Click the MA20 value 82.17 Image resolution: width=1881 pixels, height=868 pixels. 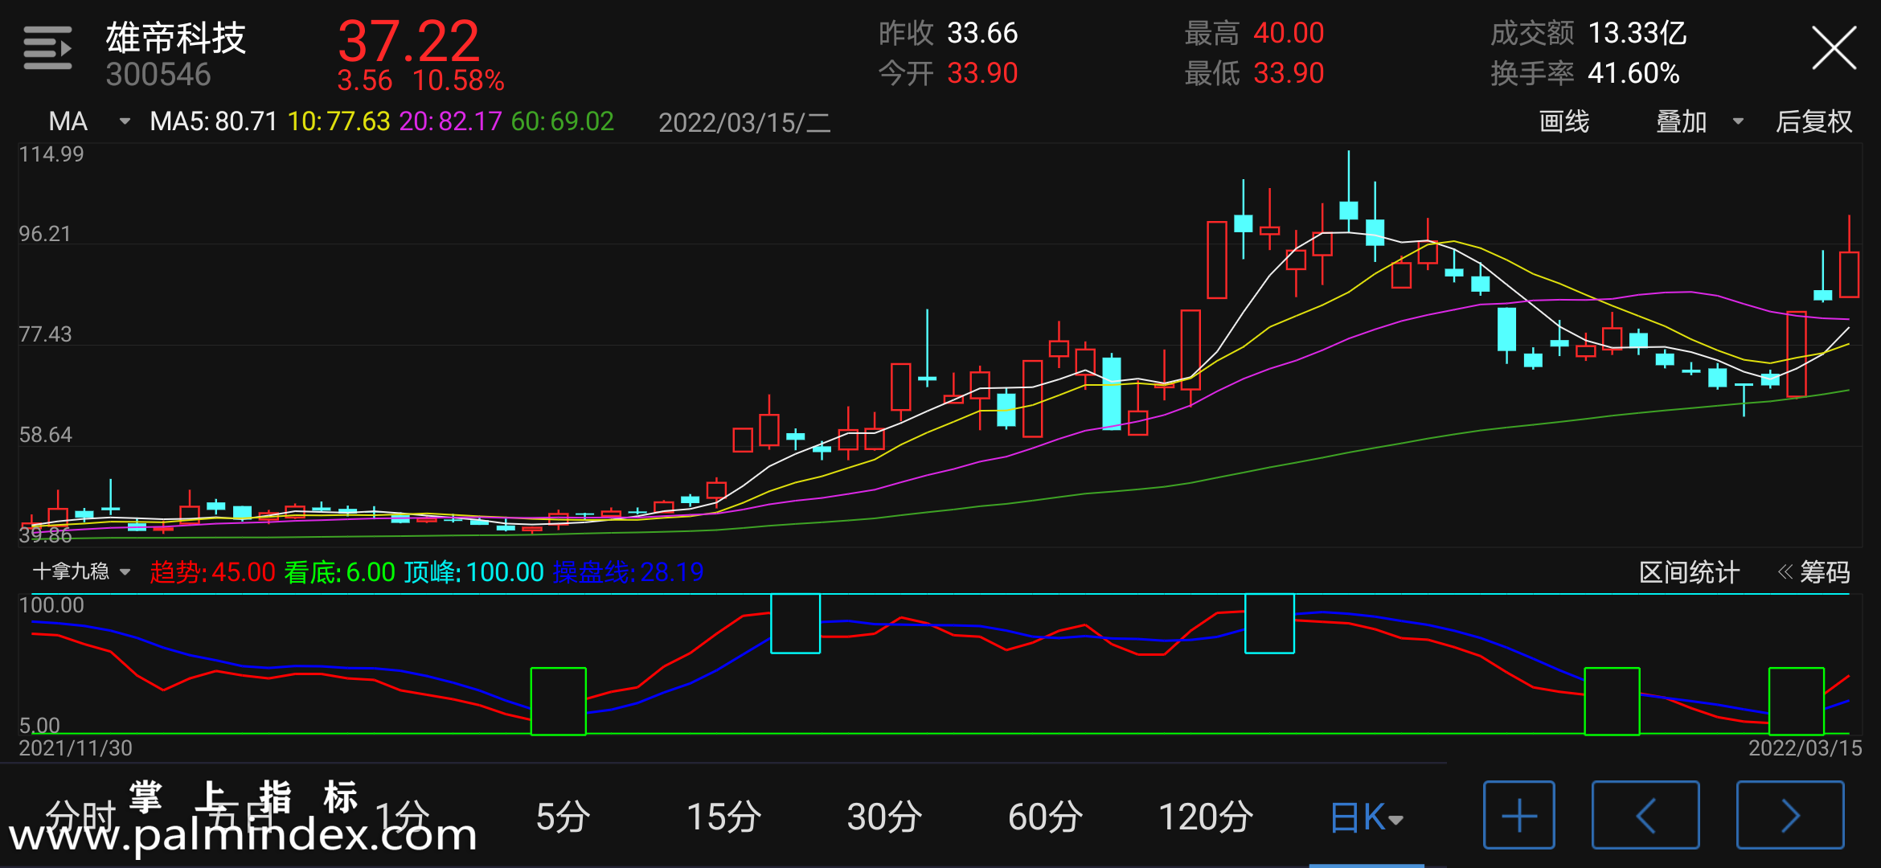point(450,121)
